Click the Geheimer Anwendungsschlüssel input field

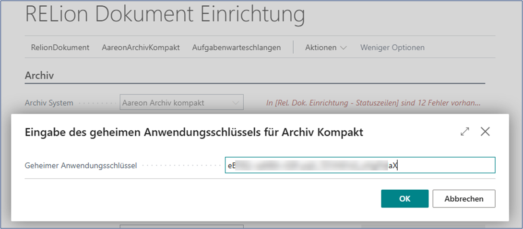pos(360,165)
